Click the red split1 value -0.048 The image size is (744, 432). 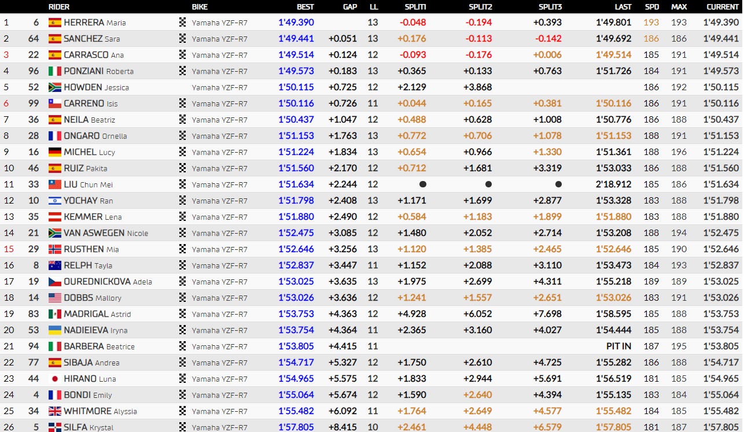point(413,23)
